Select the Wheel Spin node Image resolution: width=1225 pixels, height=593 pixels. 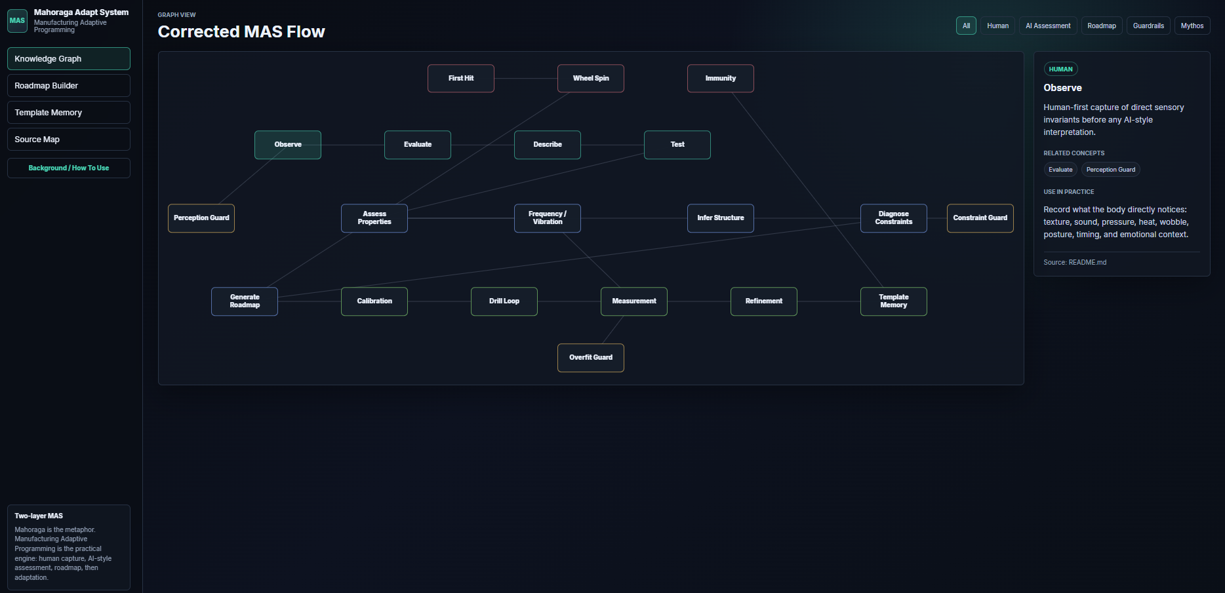591,78
